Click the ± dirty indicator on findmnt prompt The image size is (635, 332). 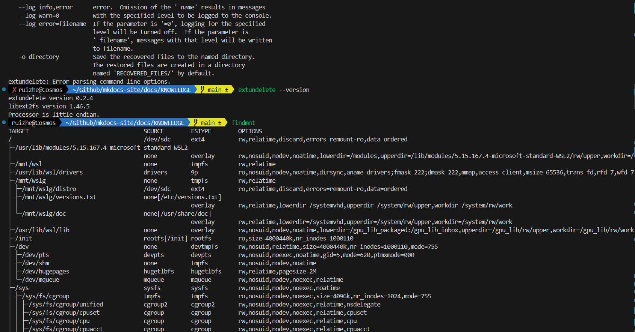(x=220, y=123)
